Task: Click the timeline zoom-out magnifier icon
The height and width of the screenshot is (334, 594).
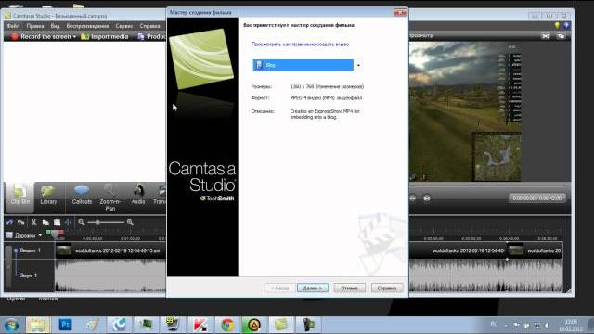Action: coord(82,223)
